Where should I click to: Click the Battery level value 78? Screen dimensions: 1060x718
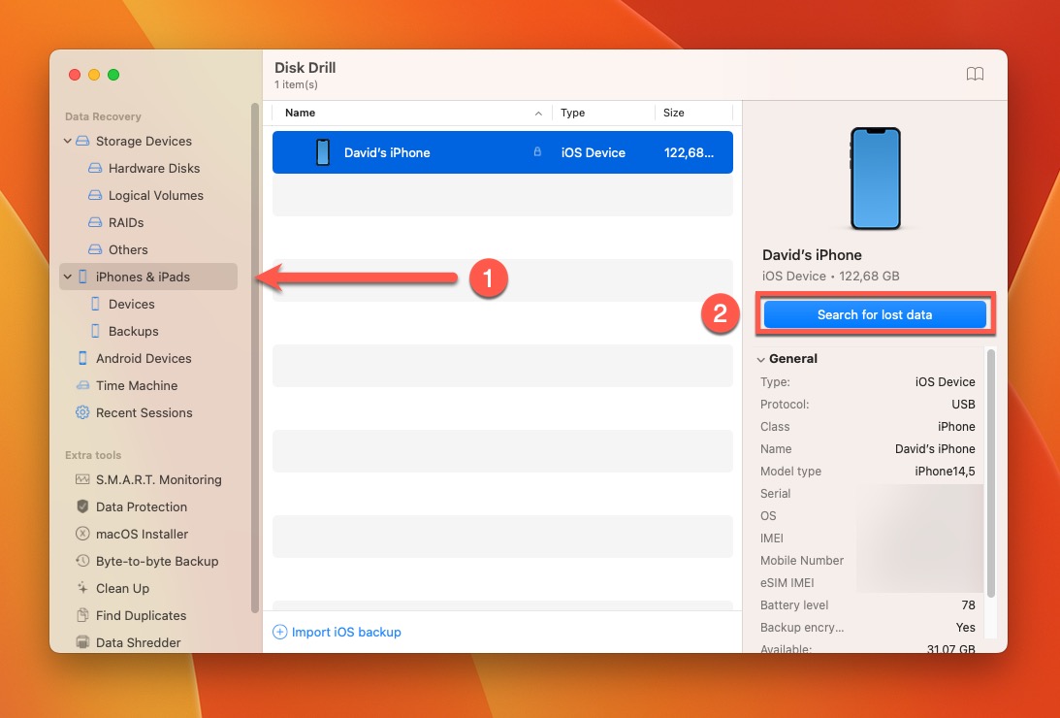968,605
